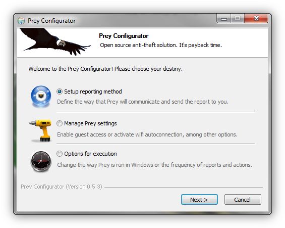Select the Setup reporting method radio button
Image resolution: width=285 pixels, height=228 pixels.
tap(60, 92)
